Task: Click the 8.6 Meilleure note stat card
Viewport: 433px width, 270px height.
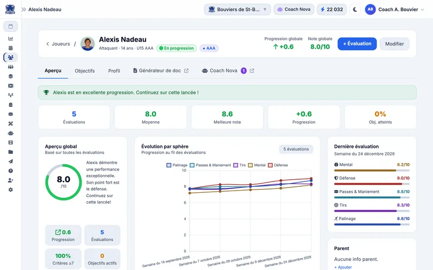Action: (x=227, y=117)
